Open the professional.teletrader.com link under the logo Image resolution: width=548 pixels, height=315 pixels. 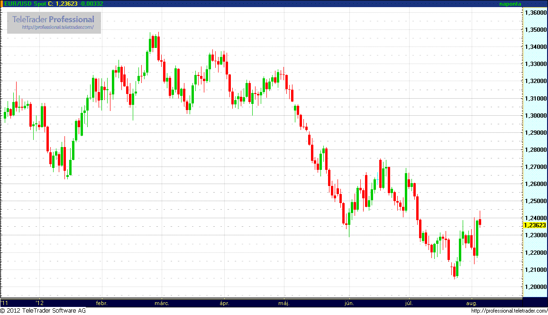coord(61,28)
